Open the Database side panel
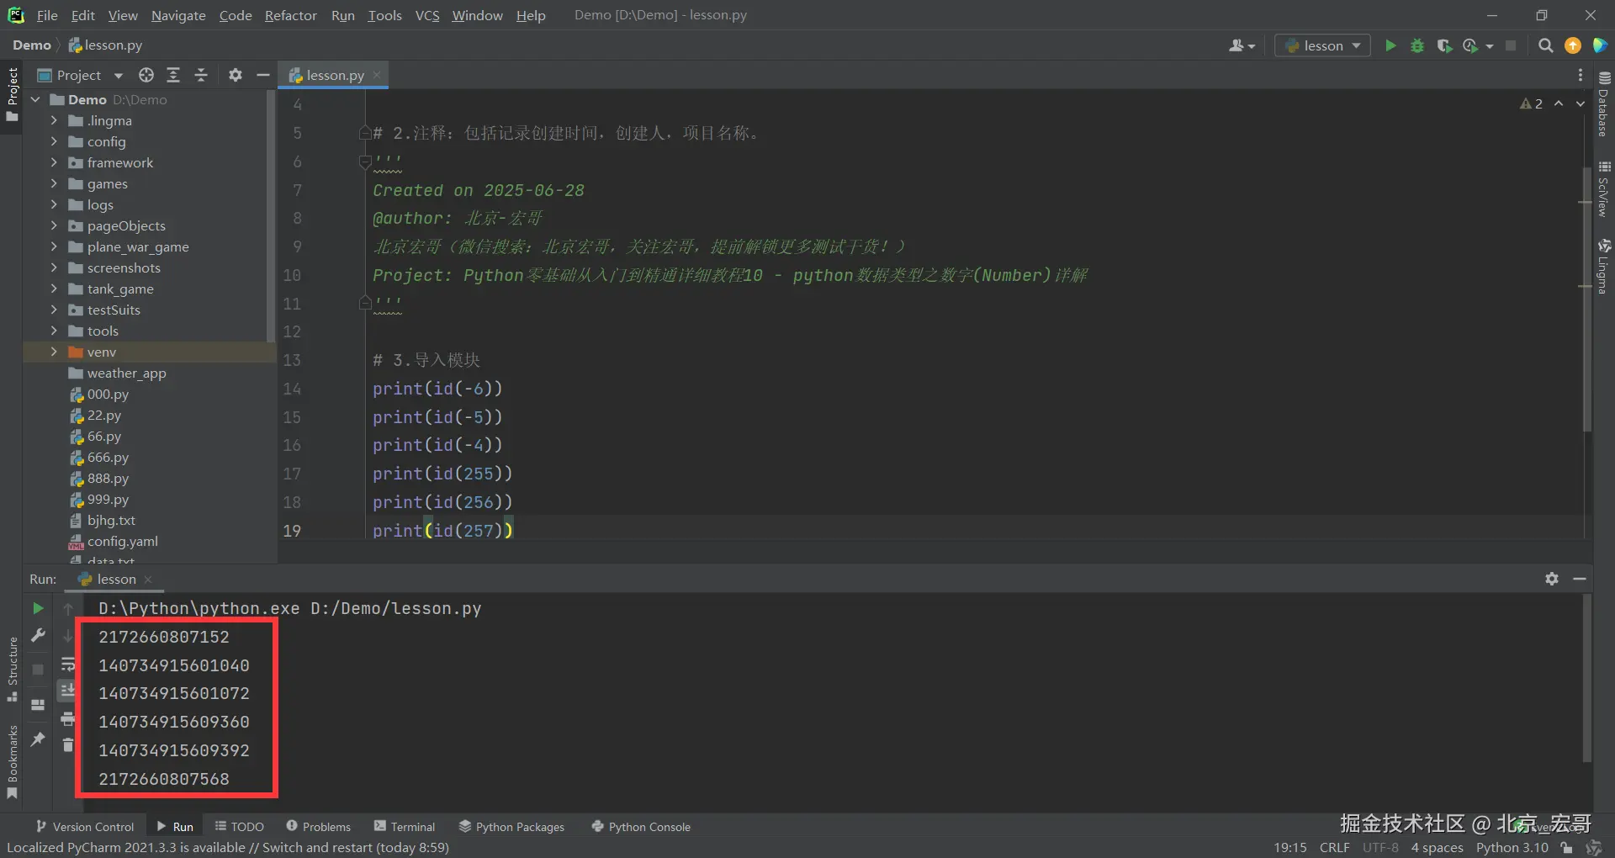 tap(1604, 103)
